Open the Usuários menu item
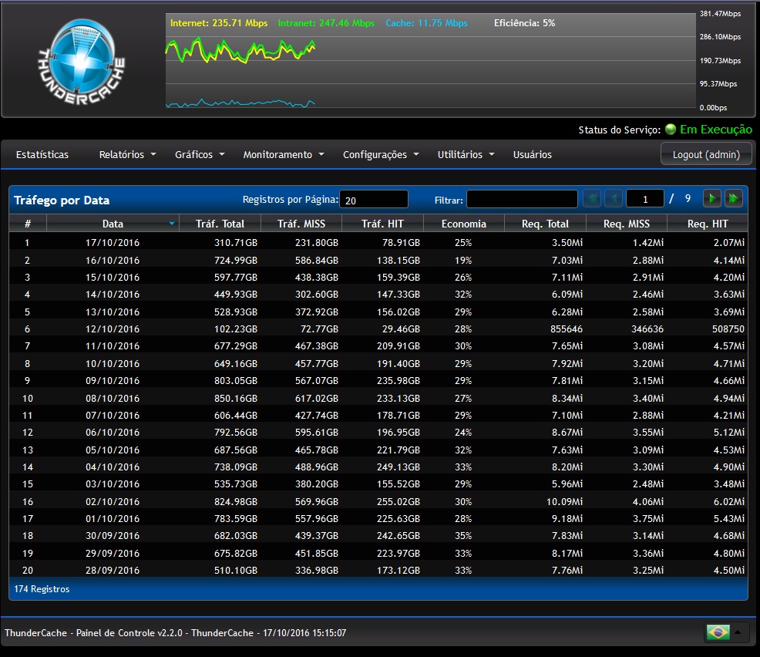This screenshot has height=657, width=760. 532,154
